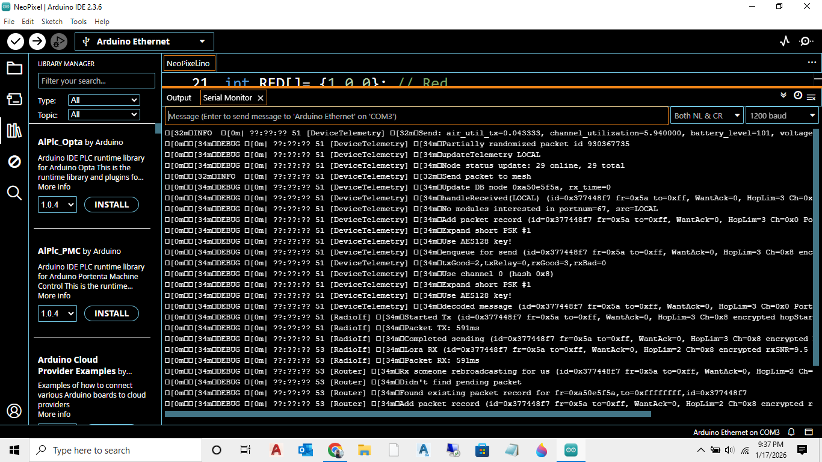Toggle autoscroll in Serial Monitor
822x462 pixels.
[x=783, y=96]
